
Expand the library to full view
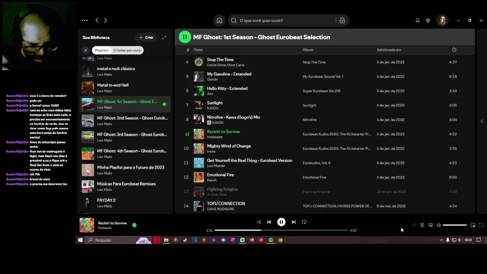pos(164,37)
